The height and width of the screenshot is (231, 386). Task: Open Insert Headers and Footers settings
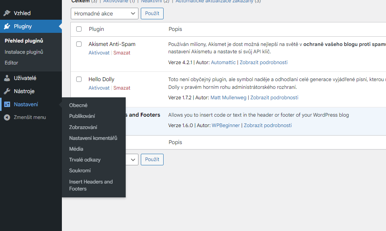coord(91,185)
